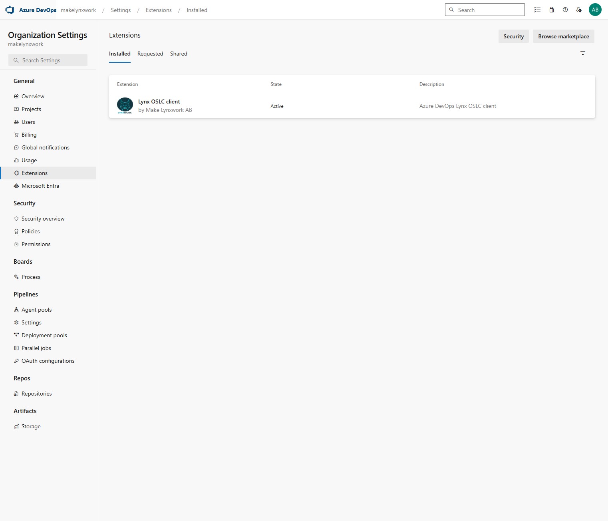This screenshot has width=608, height=521.
Task: Click the Billing cart icon
Action: point(16,135)
